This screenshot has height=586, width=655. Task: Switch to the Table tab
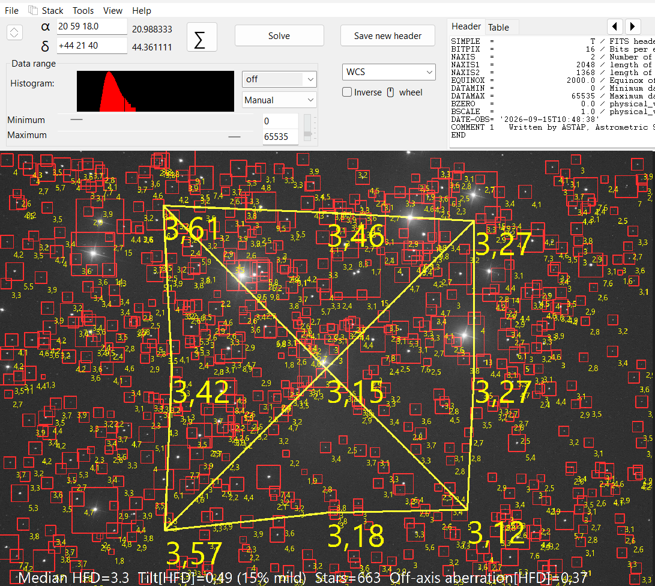coord(498,28)
